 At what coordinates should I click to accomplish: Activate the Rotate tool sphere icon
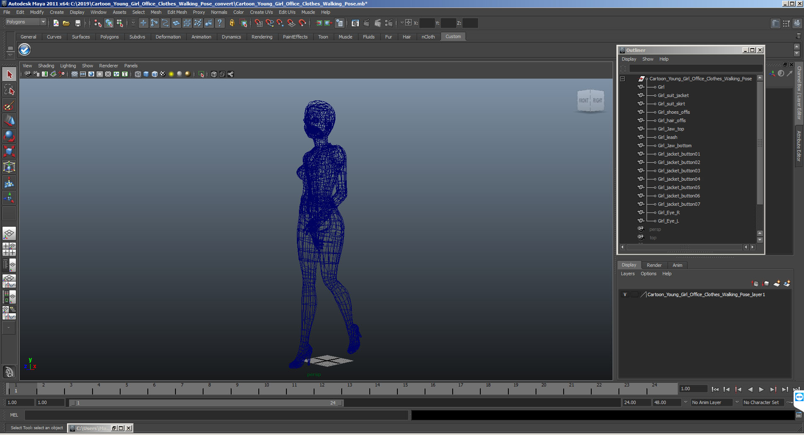(x=9, y=136)
